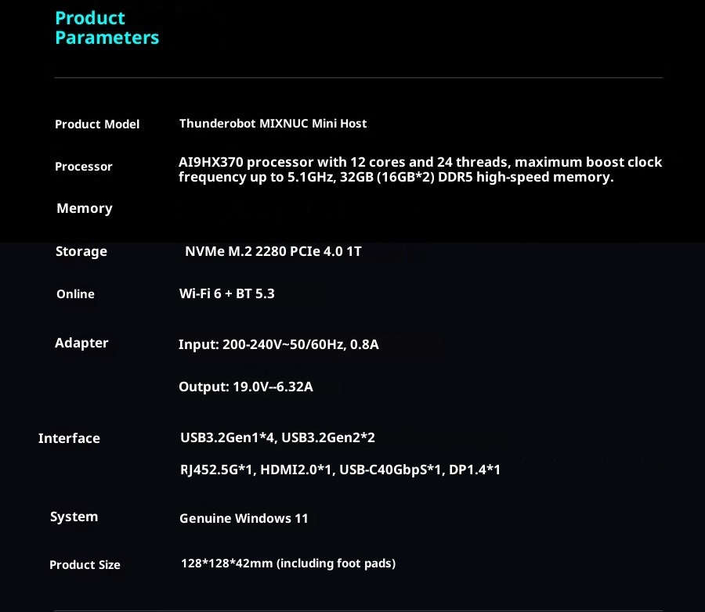Select the Processor label

click(84, 167)
